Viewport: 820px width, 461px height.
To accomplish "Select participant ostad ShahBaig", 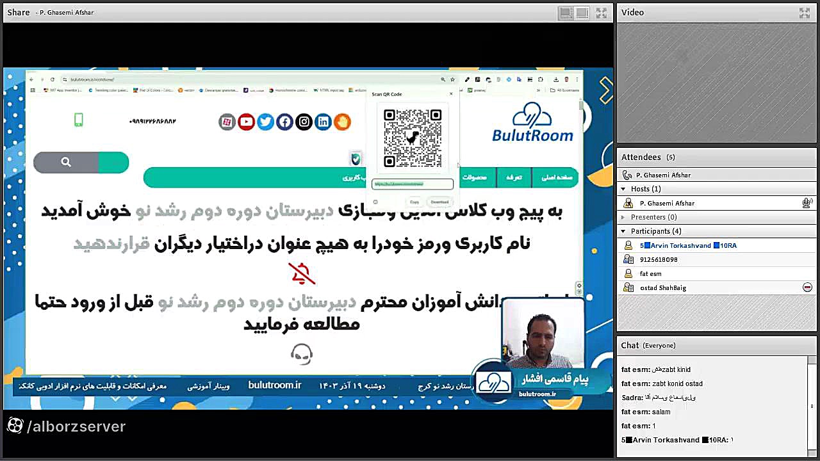I will click(x=716, y=287).
